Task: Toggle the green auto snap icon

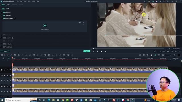Action: point(155,55)
